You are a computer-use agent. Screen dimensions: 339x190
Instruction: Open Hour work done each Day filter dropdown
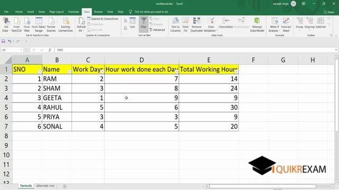click(x=177, y=72)
